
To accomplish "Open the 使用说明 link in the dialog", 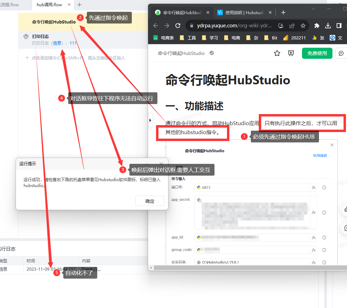I will click(320, 156).
